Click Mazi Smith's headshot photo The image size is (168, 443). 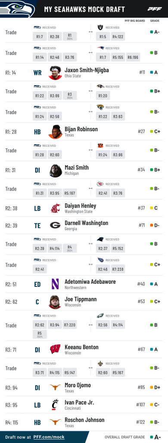56,170
